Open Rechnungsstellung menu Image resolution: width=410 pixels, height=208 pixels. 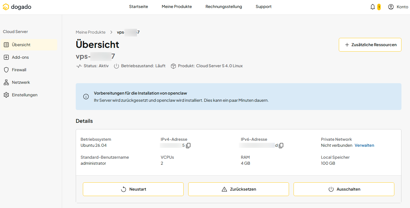pos(224,7)
